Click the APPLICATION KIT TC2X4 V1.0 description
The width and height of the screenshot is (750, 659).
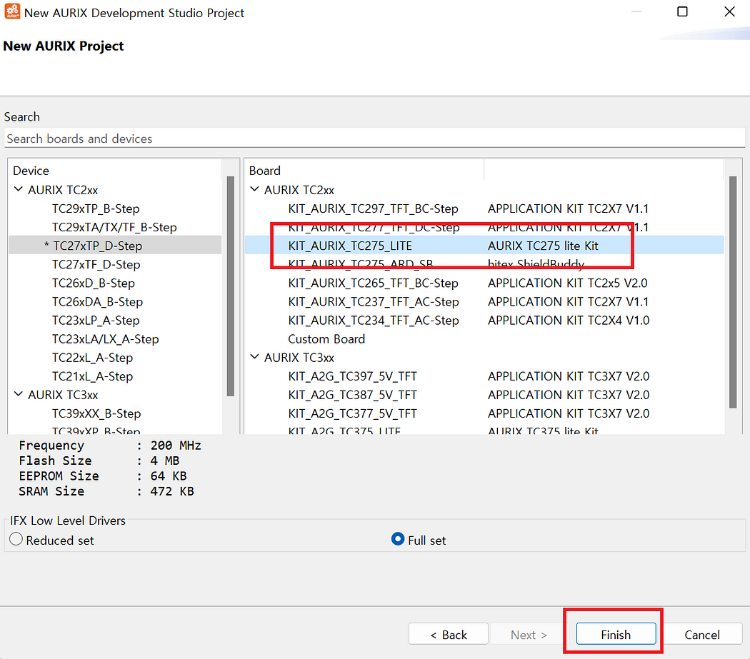coord(569,321)
